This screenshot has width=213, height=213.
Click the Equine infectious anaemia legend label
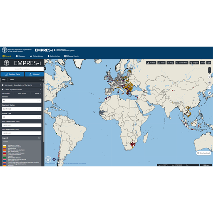(17, 159)
